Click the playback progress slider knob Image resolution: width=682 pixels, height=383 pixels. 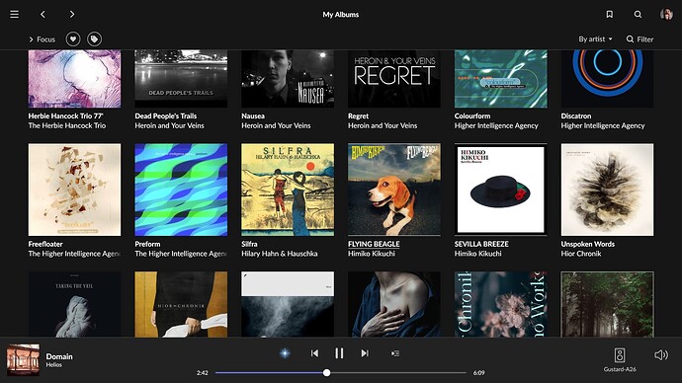click(326, 372)
